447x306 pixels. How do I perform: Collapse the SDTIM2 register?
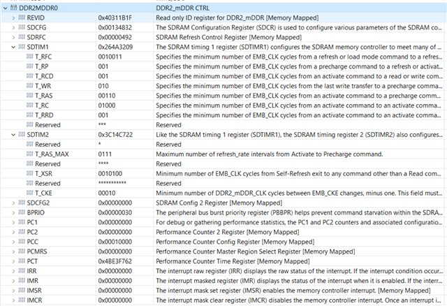pos(13,135)
